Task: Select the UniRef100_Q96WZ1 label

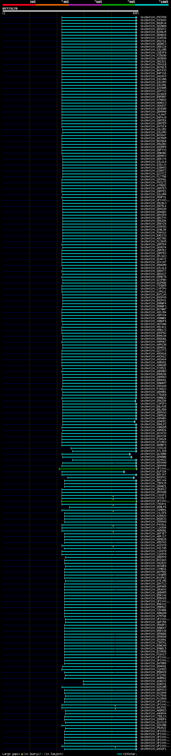Action: tap(153, 486)
